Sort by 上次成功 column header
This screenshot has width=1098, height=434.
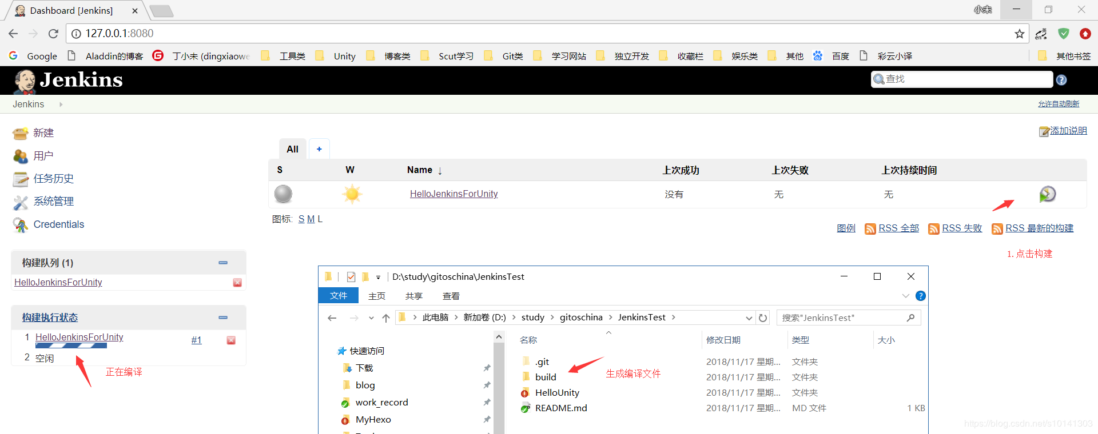coord(681,170)
